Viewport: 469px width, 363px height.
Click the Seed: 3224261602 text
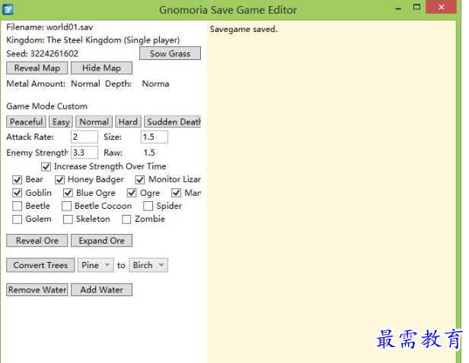click(42, 54)
